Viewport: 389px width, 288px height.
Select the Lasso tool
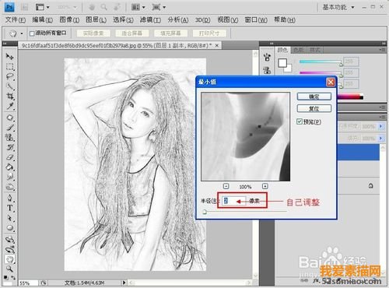pos(9,76)
